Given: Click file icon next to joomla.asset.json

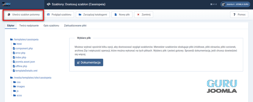Looking at the screenshot, I should click(14, 62).
